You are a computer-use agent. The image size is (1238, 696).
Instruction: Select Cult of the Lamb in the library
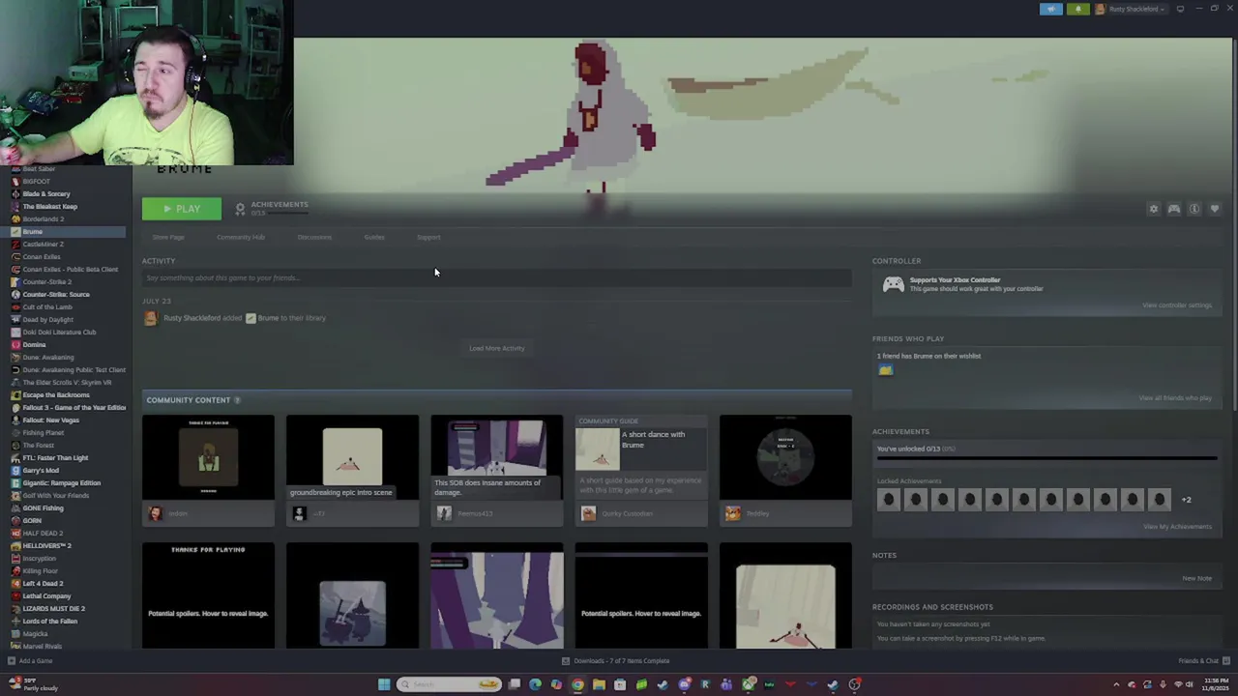click(47, 306)
